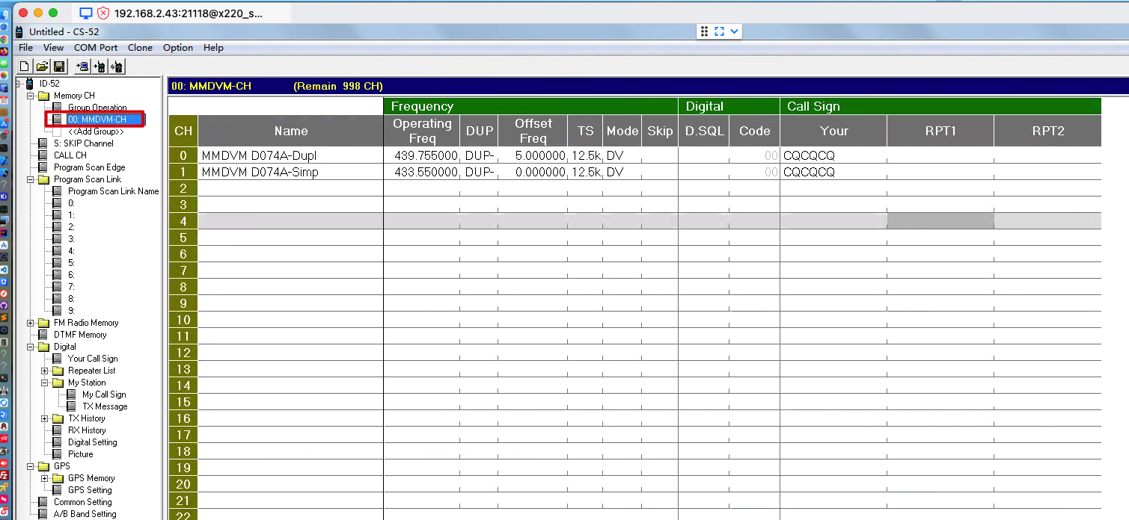Collapse the ID-52 root node
The image size is (1129, 520).
(19, 84)
